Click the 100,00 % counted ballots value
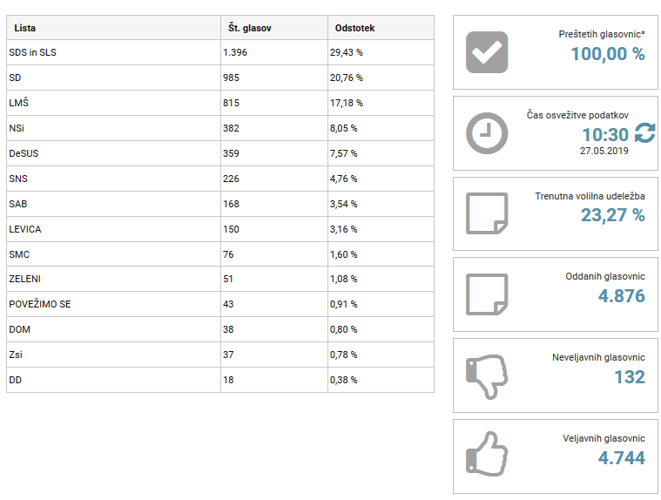 coord(608,54)
